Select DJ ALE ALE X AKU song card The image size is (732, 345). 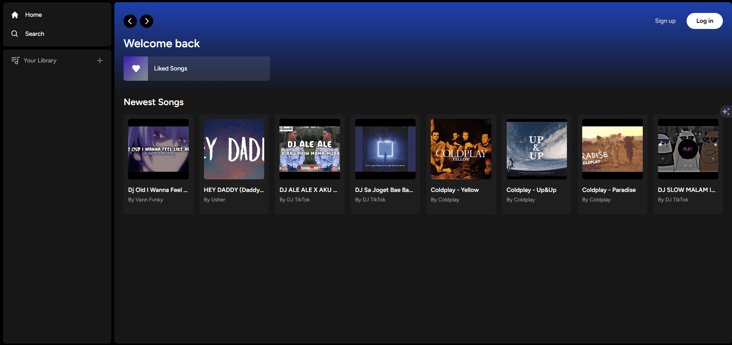pyautogui.click(x=310, y=164)
